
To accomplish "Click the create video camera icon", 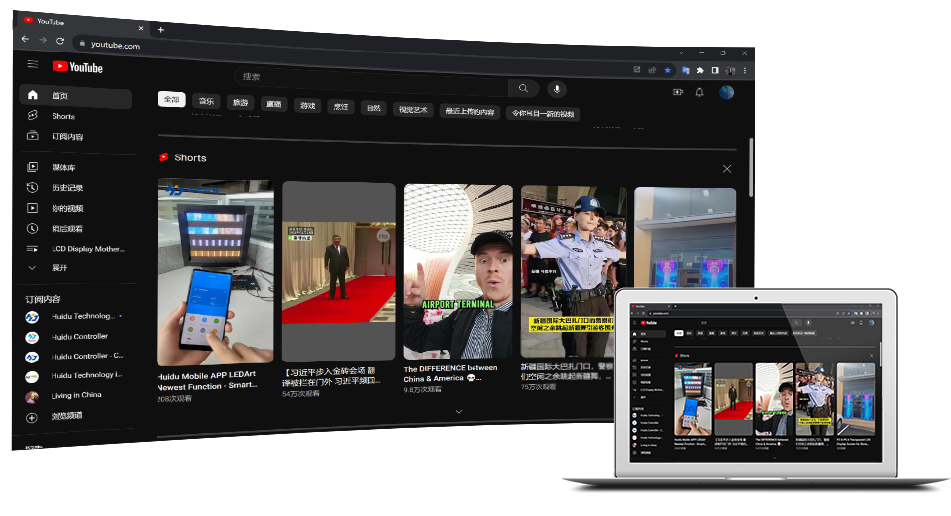I will (x=678, y=92).
